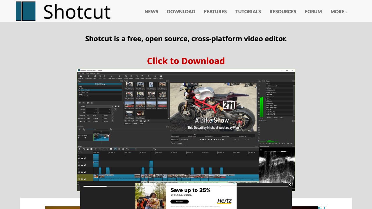Click the Save up to 25% ad headline
This screenshot has height=209, width=372.
coord(190,190)
